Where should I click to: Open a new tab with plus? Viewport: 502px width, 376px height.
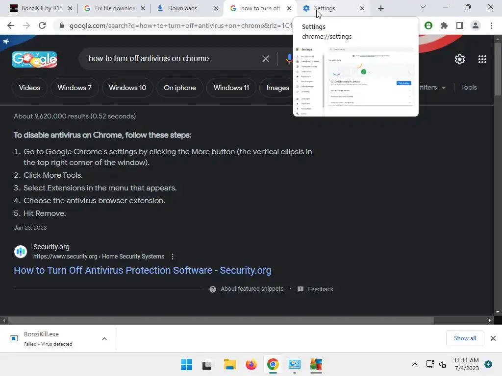click(380, 8)
